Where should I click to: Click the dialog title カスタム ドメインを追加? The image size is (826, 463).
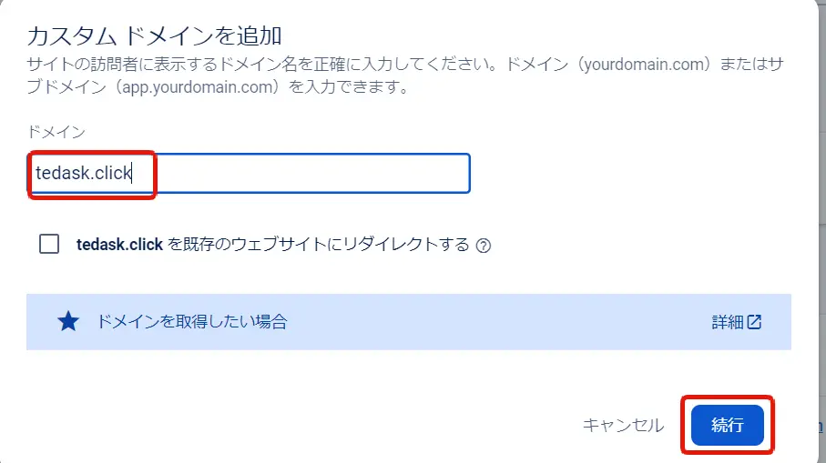(155, 36)
